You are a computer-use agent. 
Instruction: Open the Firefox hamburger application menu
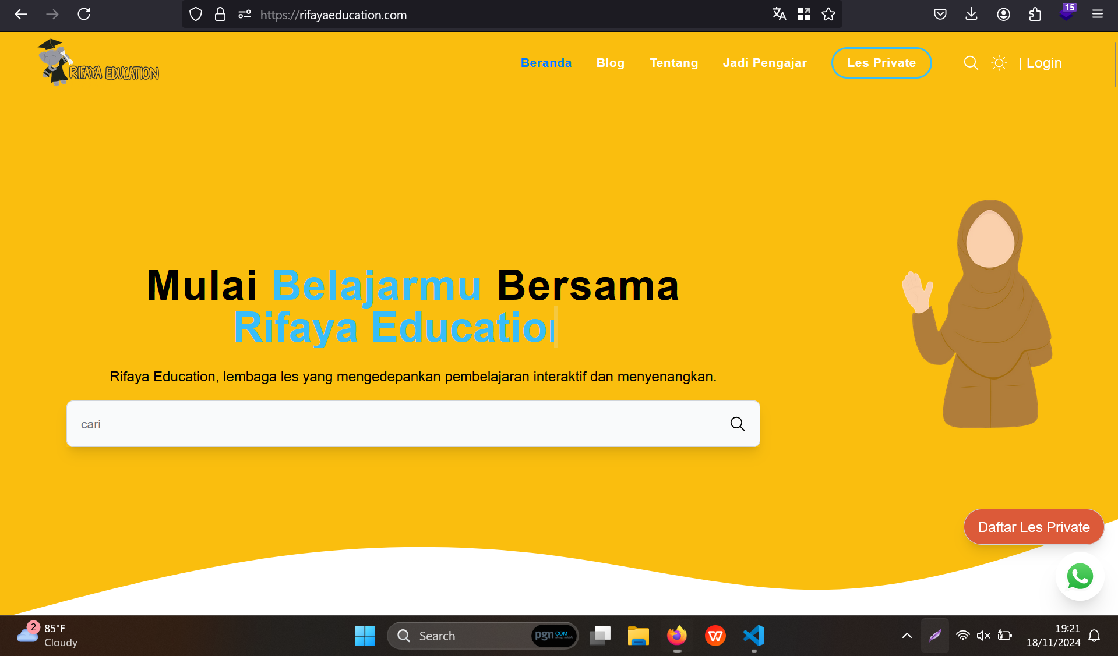1098,15
